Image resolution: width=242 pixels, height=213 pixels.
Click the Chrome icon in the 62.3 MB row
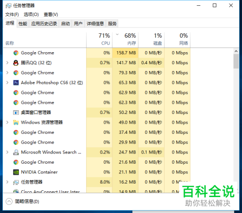point(16,102)
